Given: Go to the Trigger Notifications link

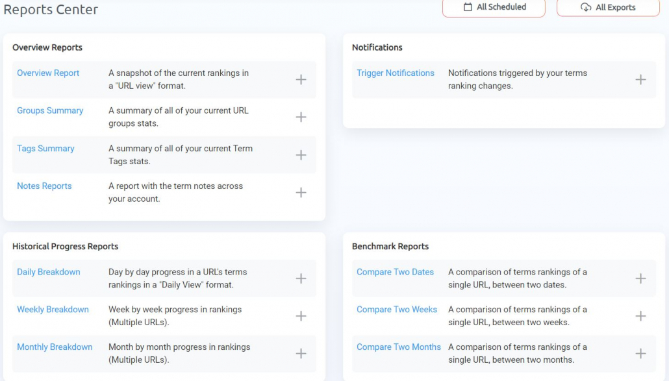Looking at the screenshot, I should tap(396, 73).
